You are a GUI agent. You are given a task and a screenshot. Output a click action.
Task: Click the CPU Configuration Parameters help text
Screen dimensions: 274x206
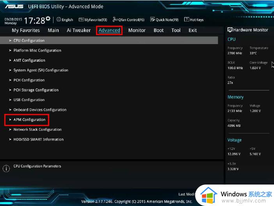click(37, 166)
